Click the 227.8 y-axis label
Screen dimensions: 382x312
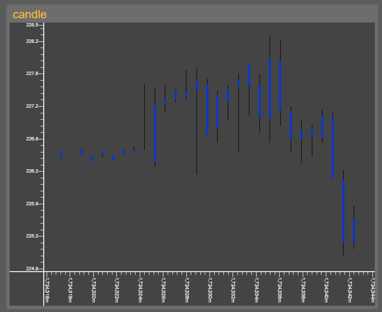(32, 73)
